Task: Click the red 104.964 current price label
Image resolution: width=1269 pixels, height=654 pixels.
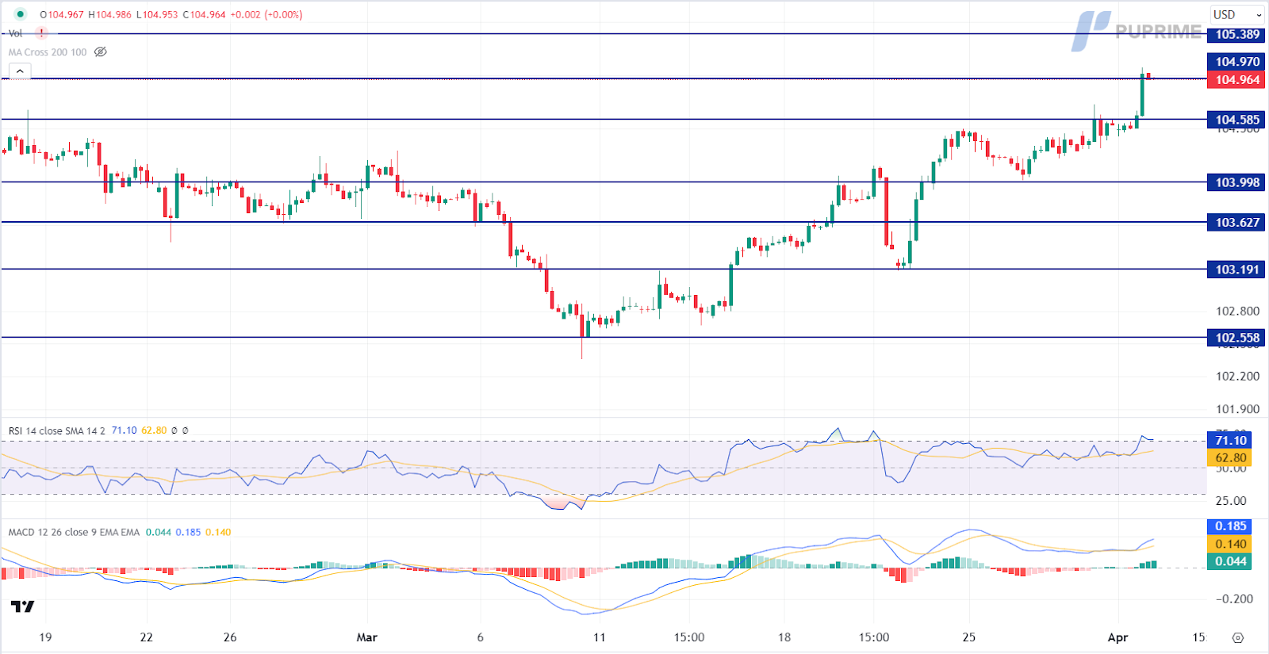Action: coord(1236,79)
